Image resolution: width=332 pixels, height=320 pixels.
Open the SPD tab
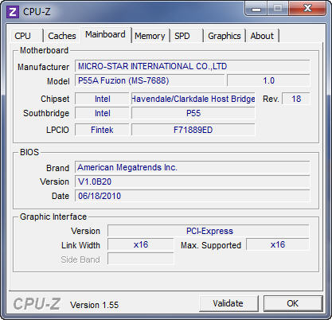click(x=186, y=36)
